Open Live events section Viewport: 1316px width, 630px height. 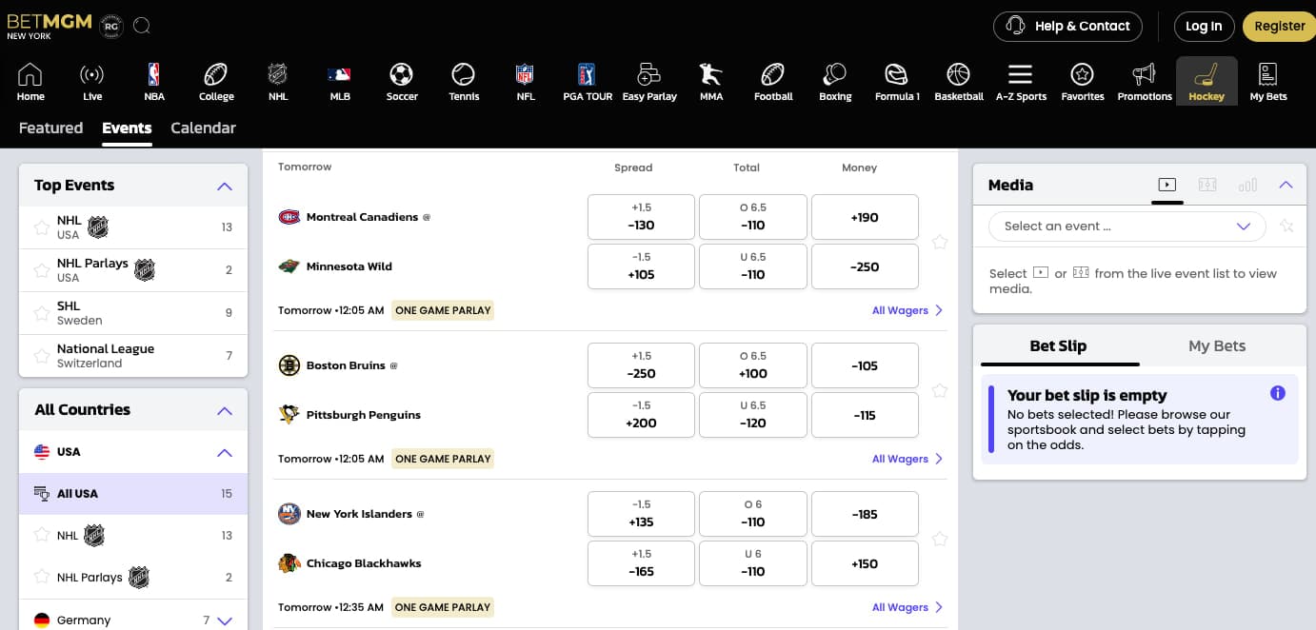92,81
